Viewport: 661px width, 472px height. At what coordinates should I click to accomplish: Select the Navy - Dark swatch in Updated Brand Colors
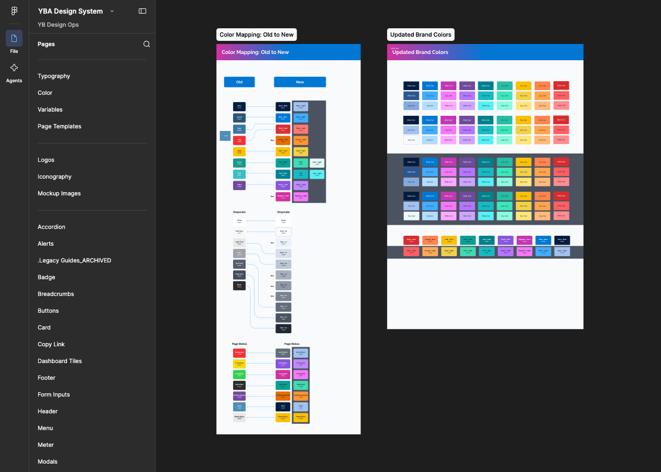point(562,240)
